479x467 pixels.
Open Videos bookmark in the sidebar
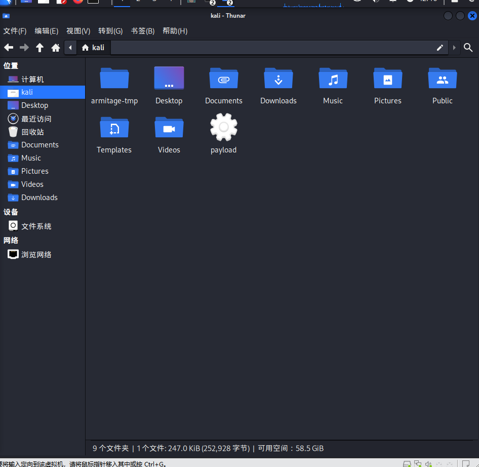point(43,184)
